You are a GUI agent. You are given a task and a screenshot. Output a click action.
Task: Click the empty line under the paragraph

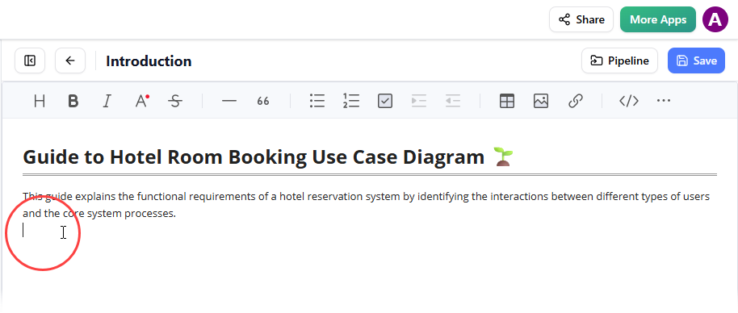tap(370, 230)
